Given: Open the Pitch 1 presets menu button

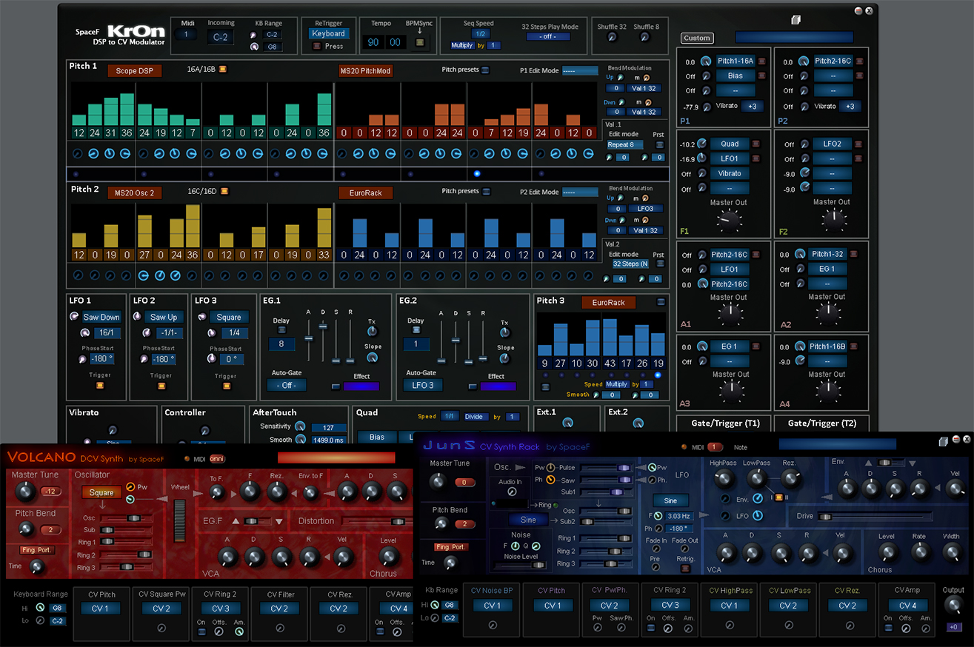Looking at the screenshot, I should [486, 70].
